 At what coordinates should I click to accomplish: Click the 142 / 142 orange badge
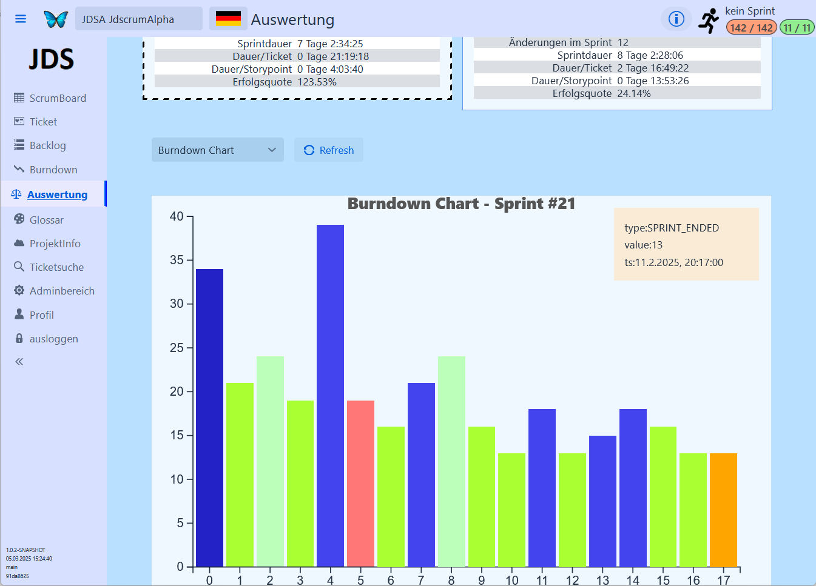tap(751, 27)
